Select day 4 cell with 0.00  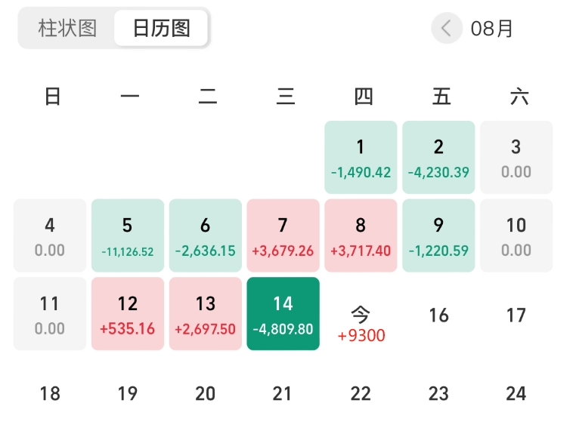[x=50, y=235]
